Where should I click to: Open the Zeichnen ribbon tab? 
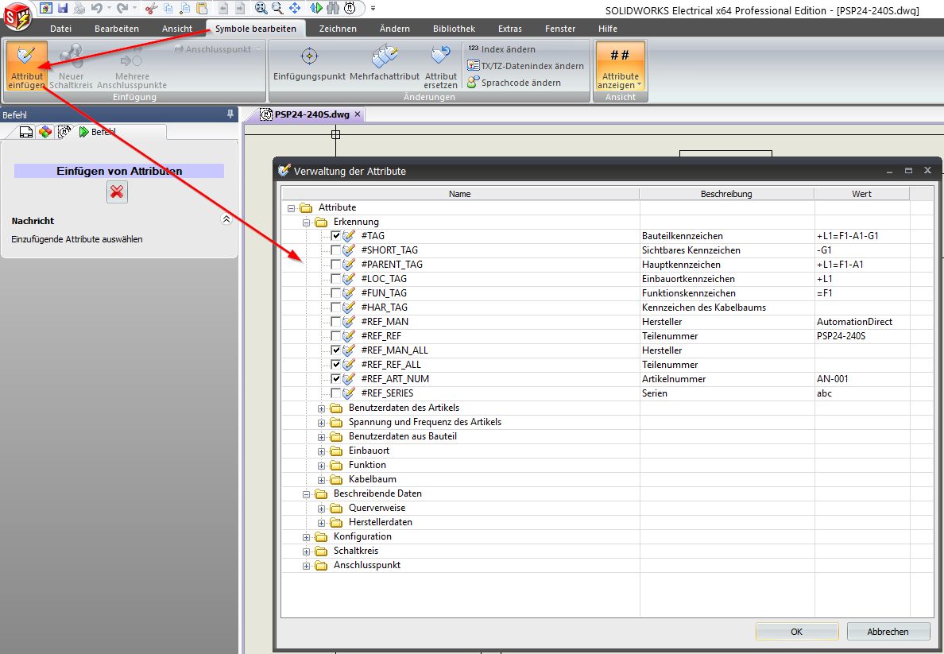coord(338,29)
